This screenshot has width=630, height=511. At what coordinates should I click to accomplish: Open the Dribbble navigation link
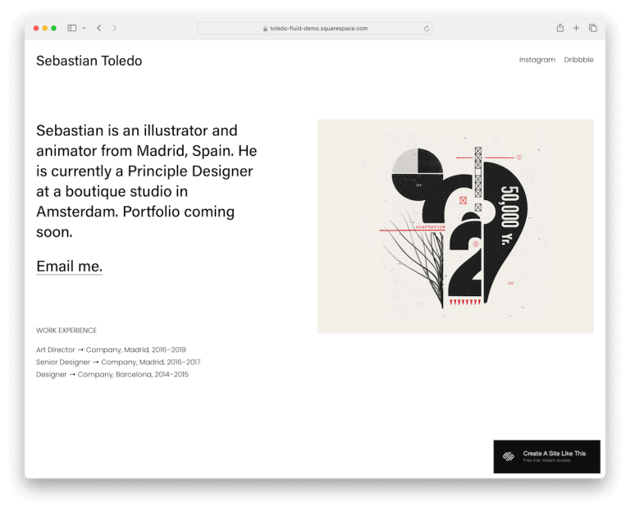tap(578, 60)
